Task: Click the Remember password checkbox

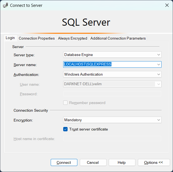Action: point(65,103)
